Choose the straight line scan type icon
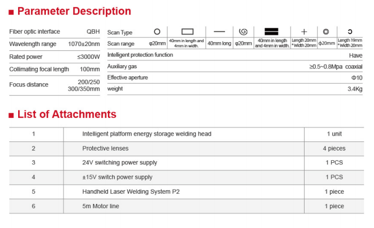The height and width of the screenshot is (228, 374). [x=219, y=32]
